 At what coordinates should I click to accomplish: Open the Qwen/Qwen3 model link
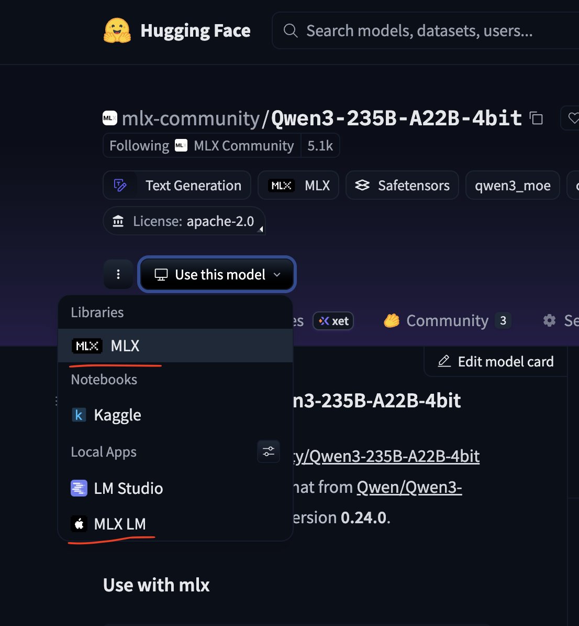(x=409, y=487)
